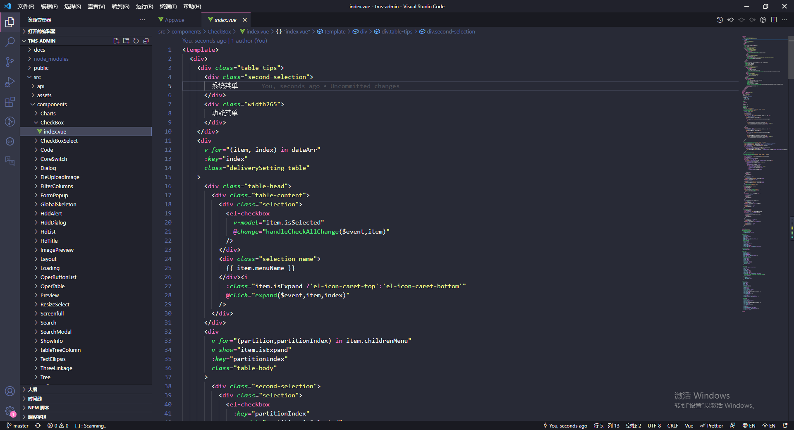
Task: Expand the Dialog folder
Action: pyautogui.click(x=86, y=168)
